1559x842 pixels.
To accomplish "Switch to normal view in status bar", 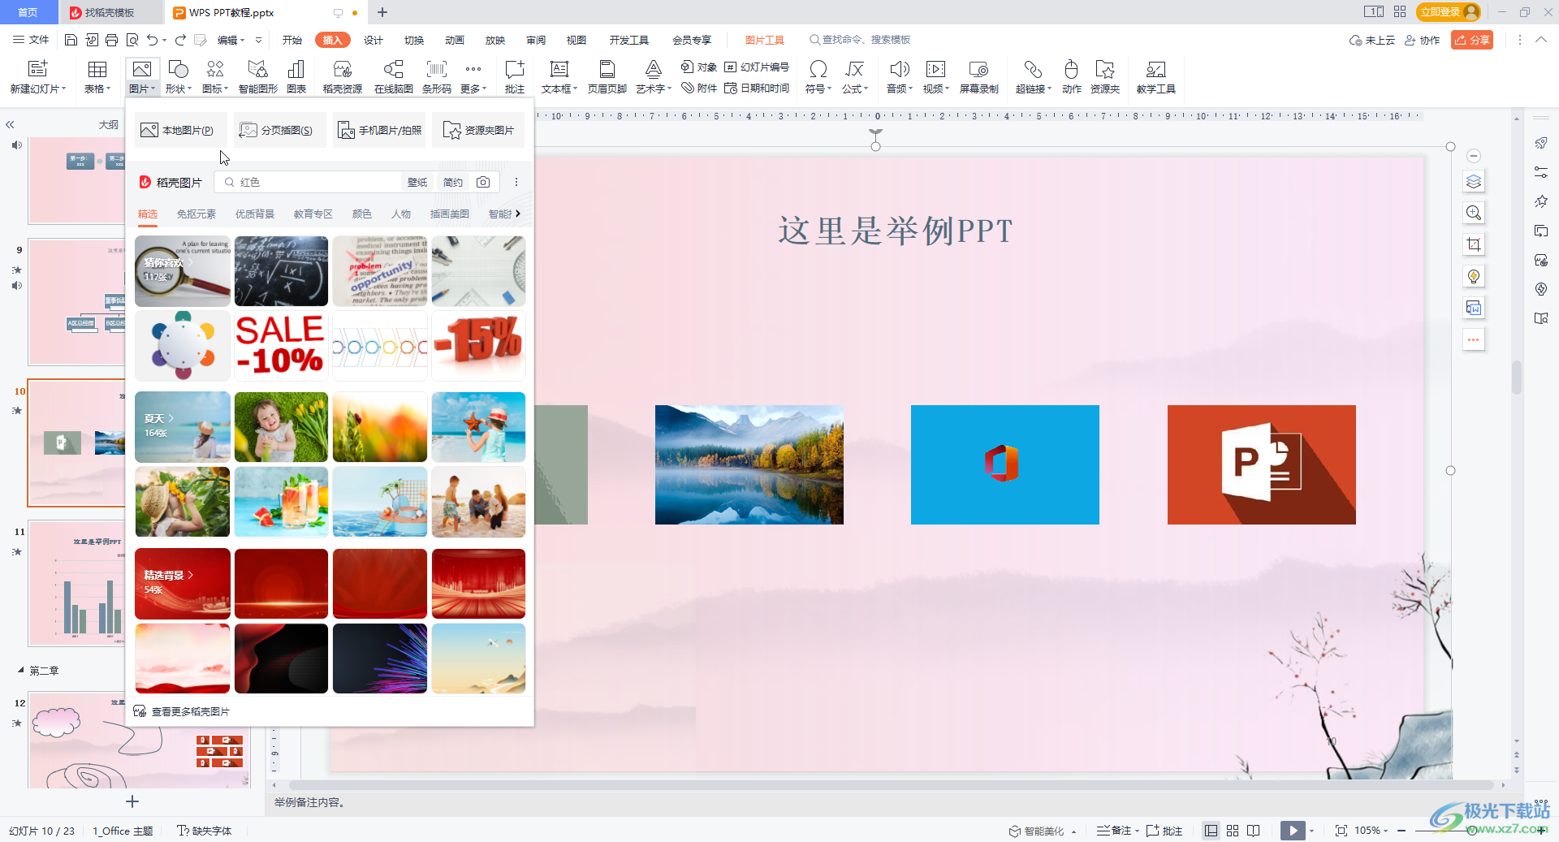I will click(1211, 831).
